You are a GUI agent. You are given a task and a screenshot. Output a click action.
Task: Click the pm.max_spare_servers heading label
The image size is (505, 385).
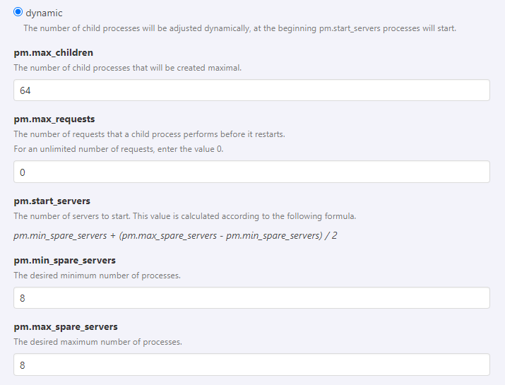click(x=66, y=326)
